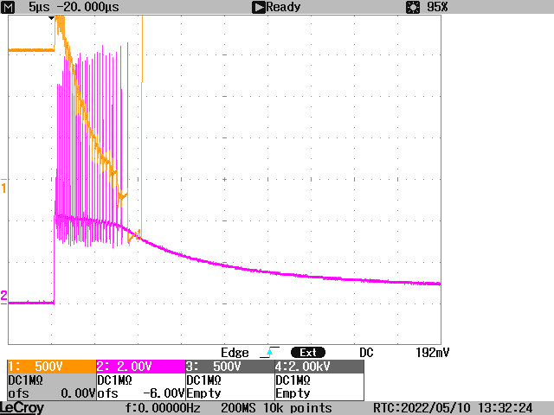Select channel 1 DC1MΩ coupling text

pos(25,380)
